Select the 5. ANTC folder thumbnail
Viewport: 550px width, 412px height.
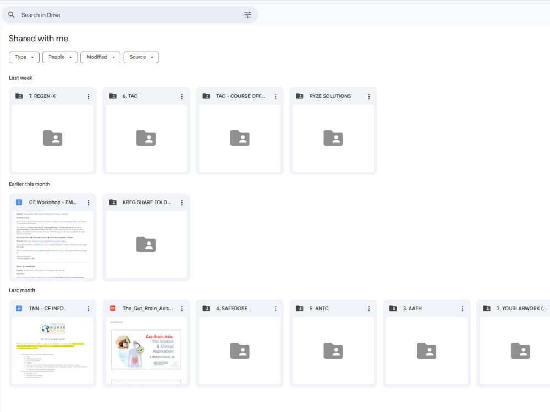click(333, 350)
